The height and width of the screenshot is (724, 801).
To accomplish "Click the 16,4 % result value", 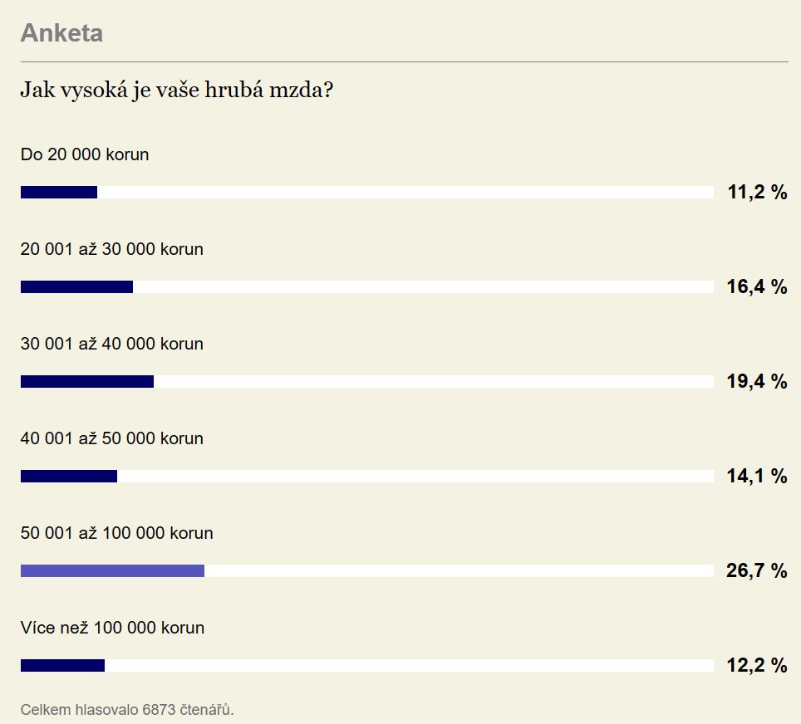I will pos(757,287).
